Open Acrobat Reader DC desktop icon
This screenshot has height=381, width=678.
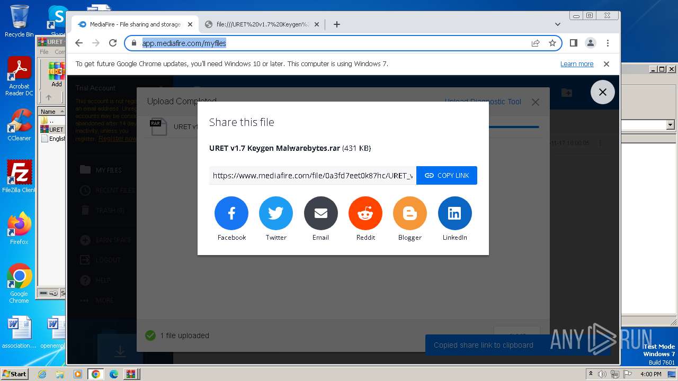[19, 77]
